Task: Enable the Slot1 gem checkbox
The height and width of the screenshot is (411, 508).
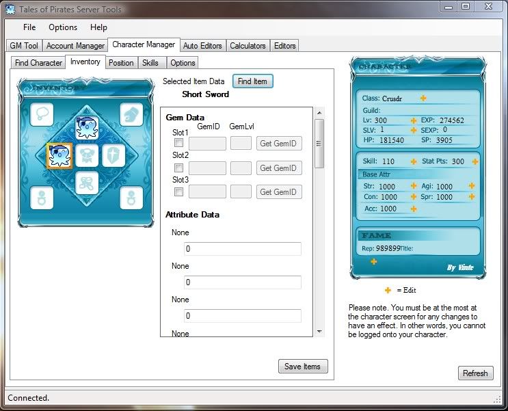Action: pos(178,144)
